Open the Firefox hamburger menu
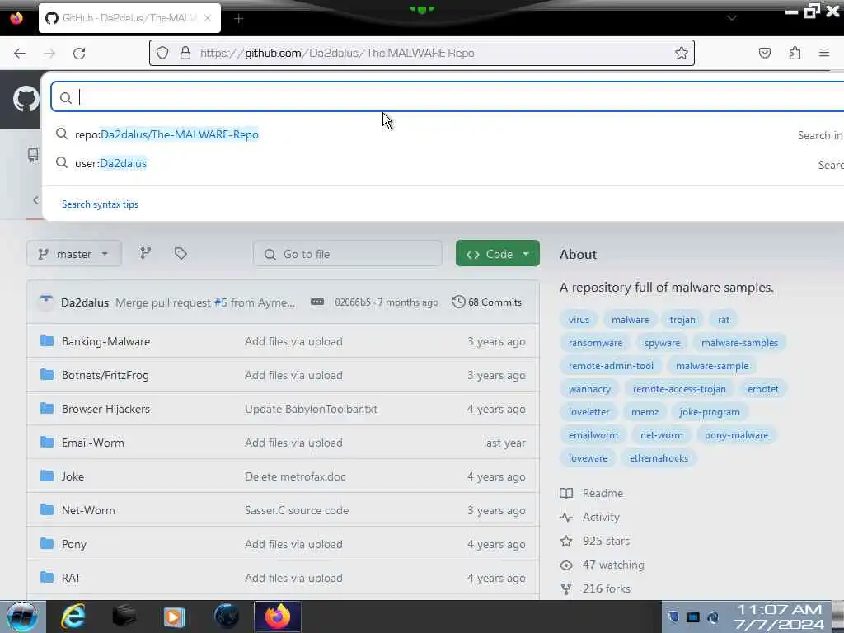Viewport: 844px width, 633px height. pyautogui.click(x=824, y=53)
